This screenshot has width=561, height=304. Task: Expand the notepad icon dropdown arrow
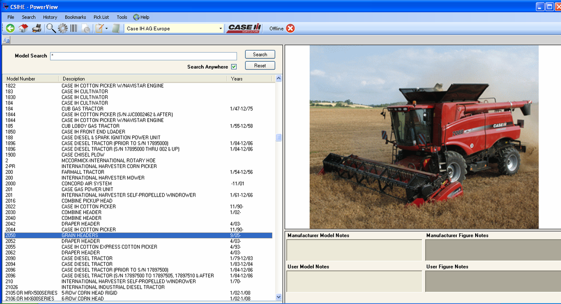[107, 29]
